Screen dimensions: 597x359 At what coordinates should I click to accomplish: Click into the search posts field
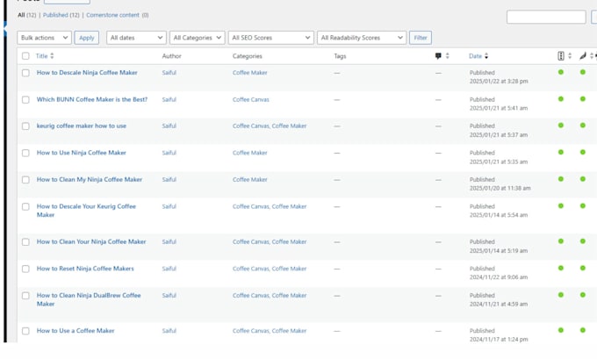(x=546, y=18)
